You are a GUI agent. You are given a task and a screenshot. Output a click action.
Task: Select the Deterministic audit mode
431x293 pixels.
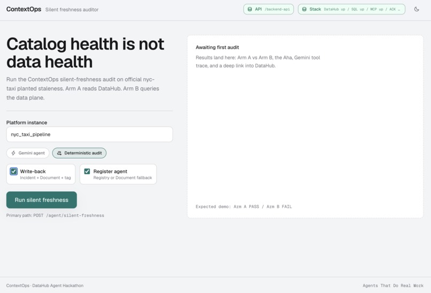[x=79, y=153]
